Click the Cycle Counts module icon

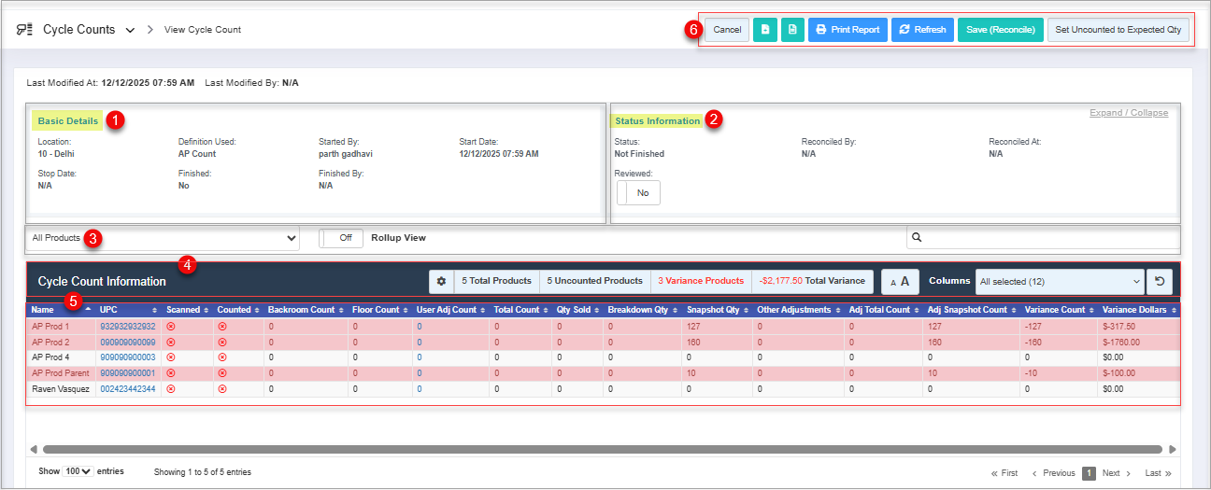(x=24, y=30)
